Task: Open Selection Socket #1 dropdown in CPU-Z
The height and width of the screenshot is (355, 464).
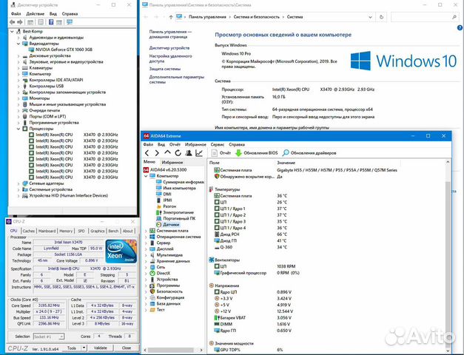Action: tap(61, 337)
